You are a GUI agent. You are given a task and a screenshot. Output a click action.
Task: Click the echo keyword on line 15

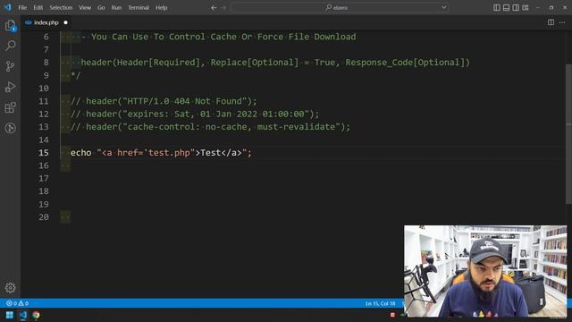pyautogui.click(x=80, y=153)
